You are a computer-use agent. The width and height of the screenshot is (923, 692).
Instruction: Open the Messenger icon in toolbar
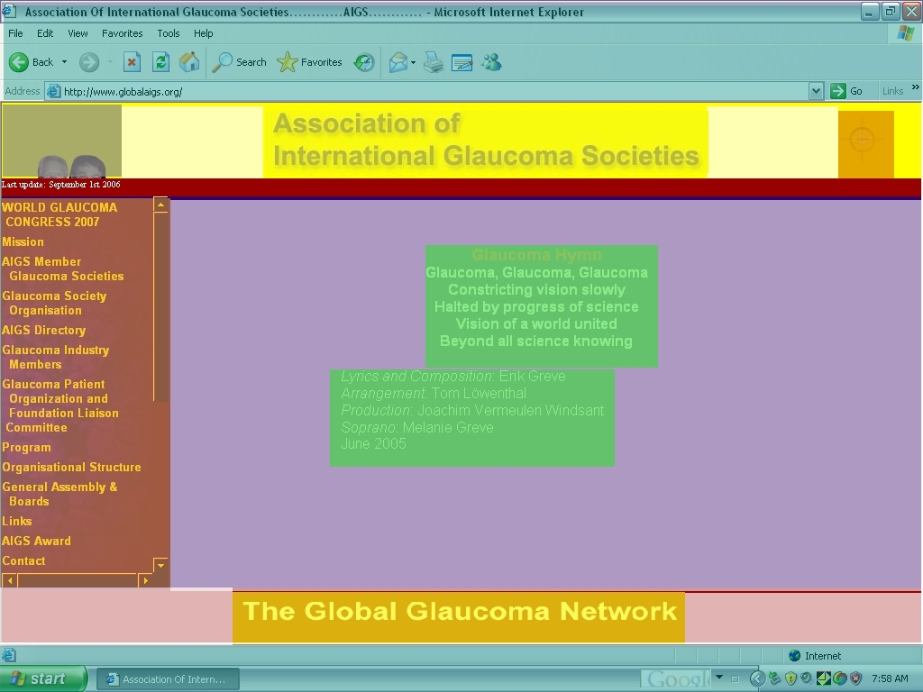tap(491, 62)
